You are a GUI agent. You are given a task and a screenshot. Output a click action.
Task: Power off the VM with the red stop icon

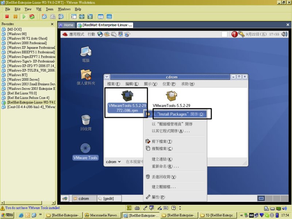7,16
